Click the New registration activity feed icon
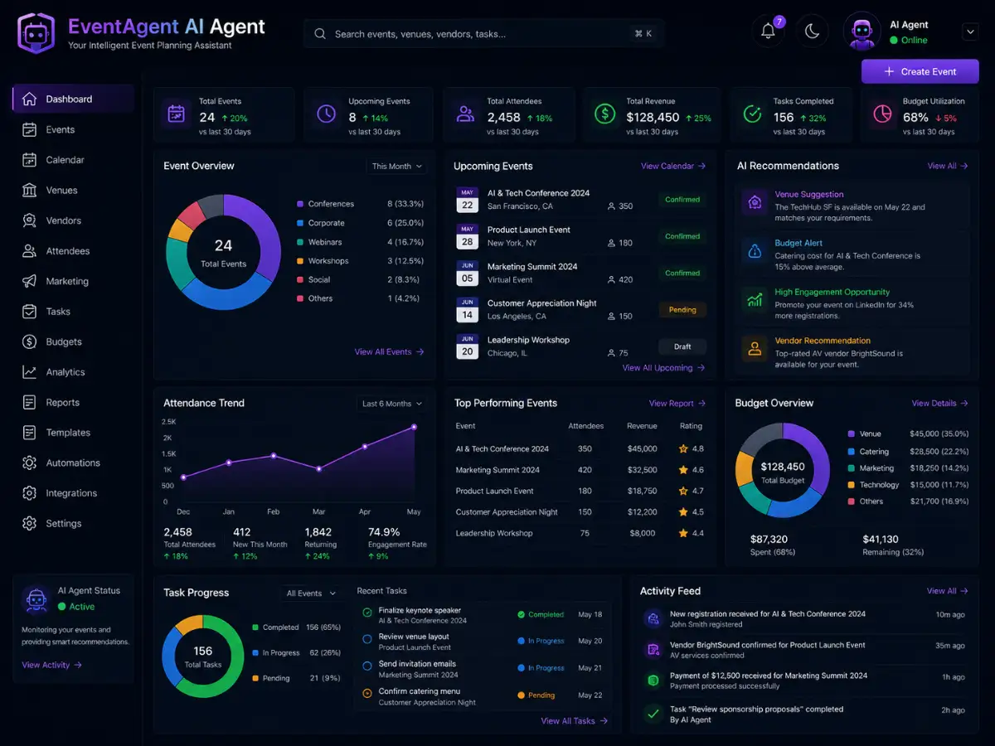This screenshot has width=995, height=746. point(653,618)
